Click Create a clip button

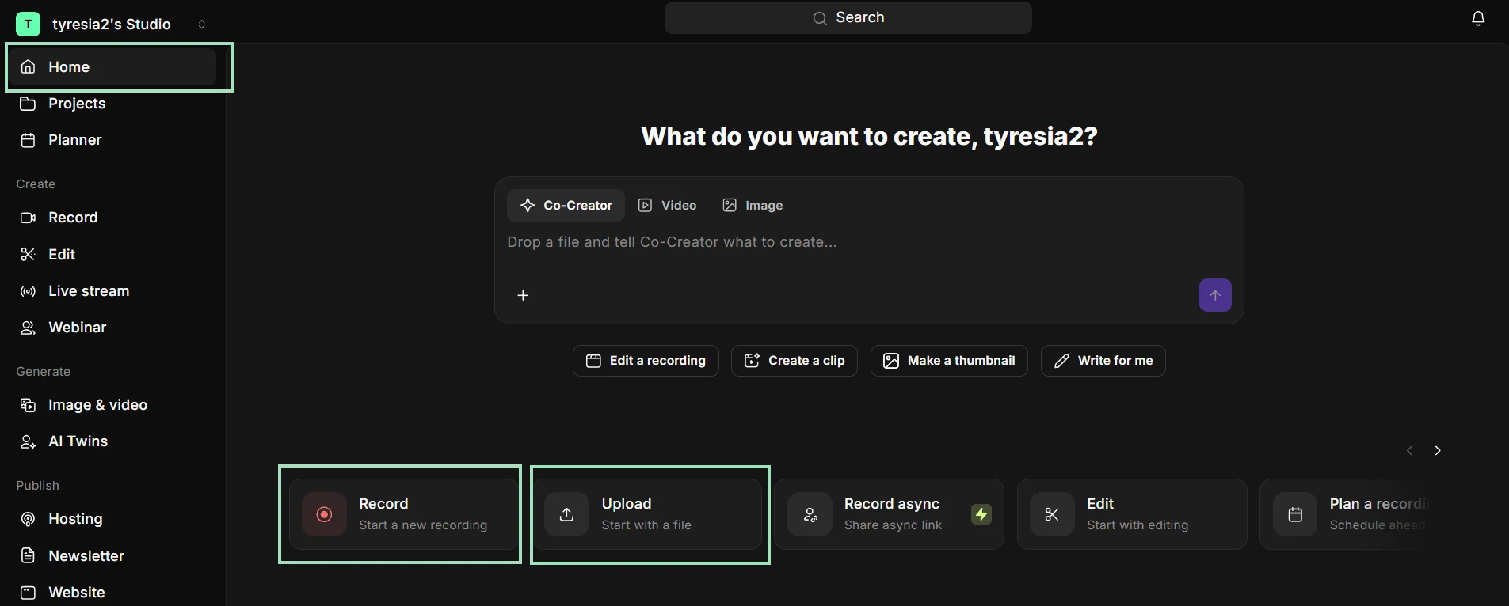click(x=795, y=361)
